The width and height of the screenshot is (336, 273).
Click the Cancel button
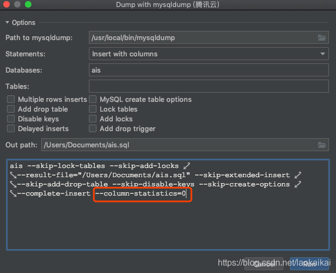pyautogui.click(x=264, y=264)
